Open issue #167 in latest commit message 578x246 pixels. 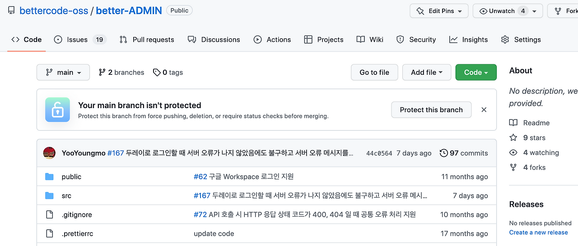[x=116, y=153]
